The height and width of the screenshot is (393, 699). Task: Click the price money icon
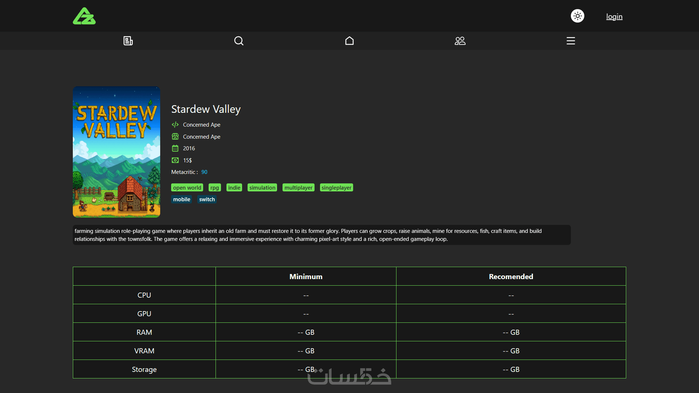point(175,160)
